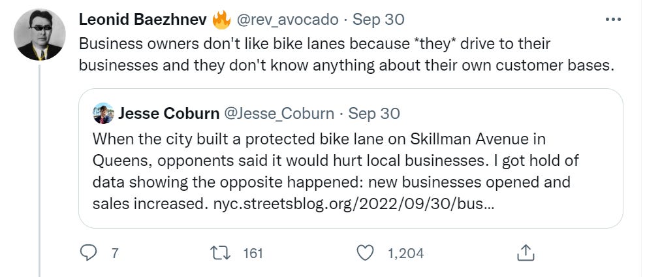
Task: Open the main tweet's Sep 30 timestamp
Action: pyautogui.click(x=379, y=20)
